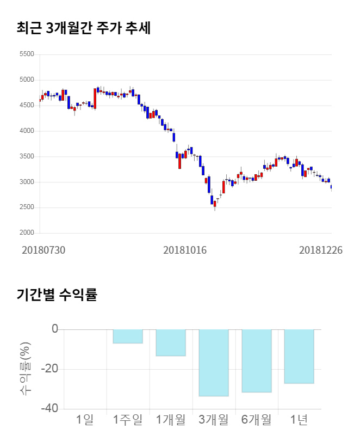
Task: Click the 1년 x-axis label
Action: pyautogui.click(x=299, y=420)
